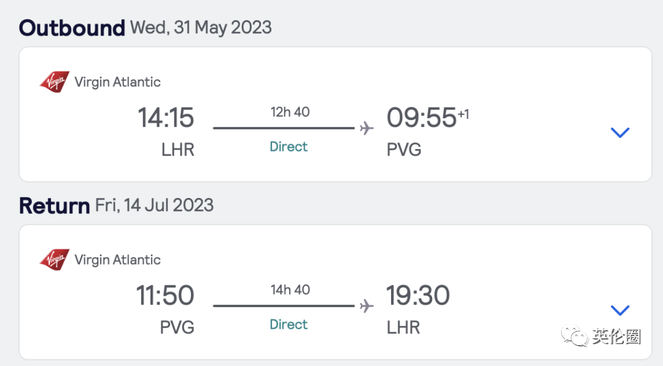Click the outbound PVG arrival airport code
663x366 pixels.
coord(404,150)
